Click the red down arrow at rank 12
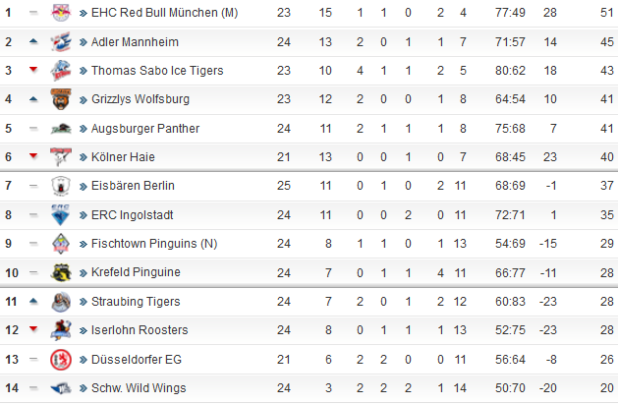This screenshot has height=404, width=618. click(x=33, y=328)
